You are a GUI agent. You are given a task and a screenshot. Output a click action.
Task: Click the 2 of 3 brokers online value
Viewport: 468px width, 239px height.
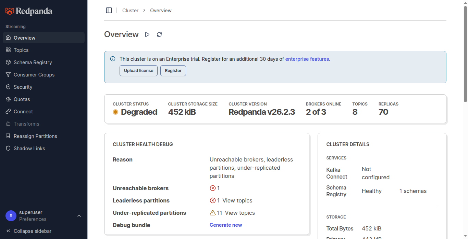[x=316, y=112]
